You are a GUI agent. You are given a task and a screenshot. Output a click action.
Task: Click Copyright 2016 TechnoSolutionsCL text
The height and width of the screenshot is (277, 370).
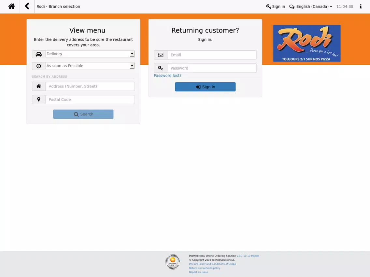click(x=212, y=260)
